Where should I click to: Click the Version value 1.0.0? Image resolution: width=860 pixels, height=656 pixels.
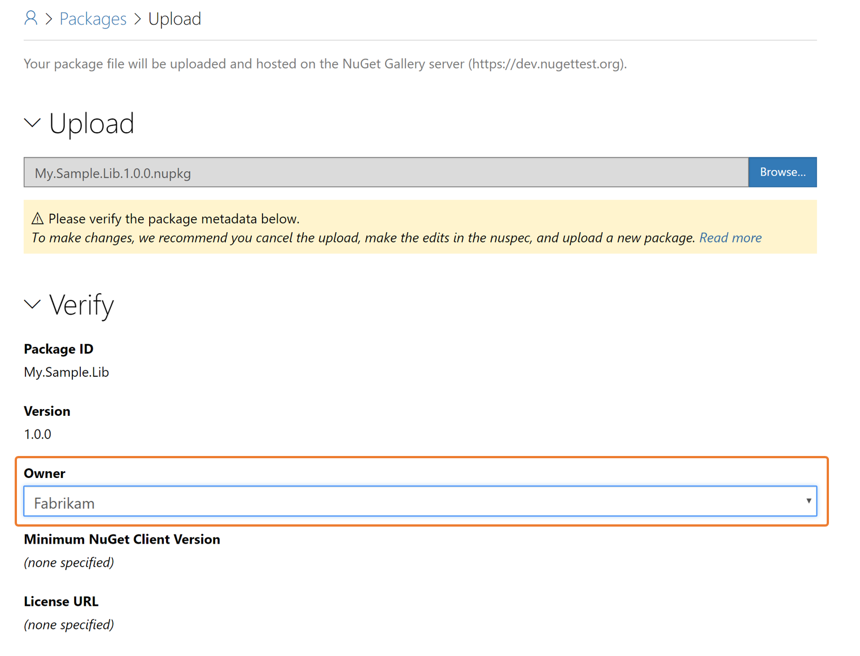pos(37,434)
